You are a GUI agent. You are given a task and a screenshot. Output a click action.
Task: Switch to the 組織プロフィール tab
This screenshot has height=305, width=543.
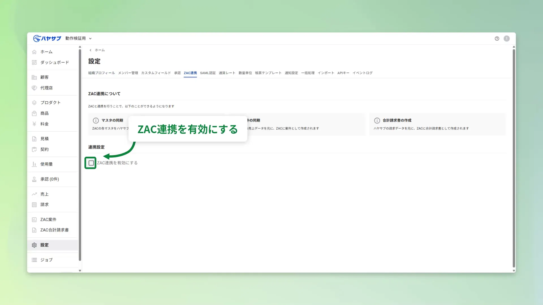tap(102, 73)
